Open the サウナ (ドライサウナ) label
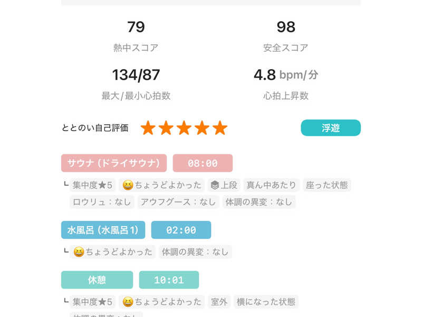This screenshot has height=317, width=422. click(114, 163)
